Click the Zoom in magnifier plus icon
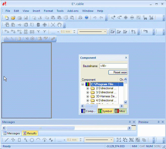This screenshot has width=166, height=149. pyautogui.click(x=113, y=18)
